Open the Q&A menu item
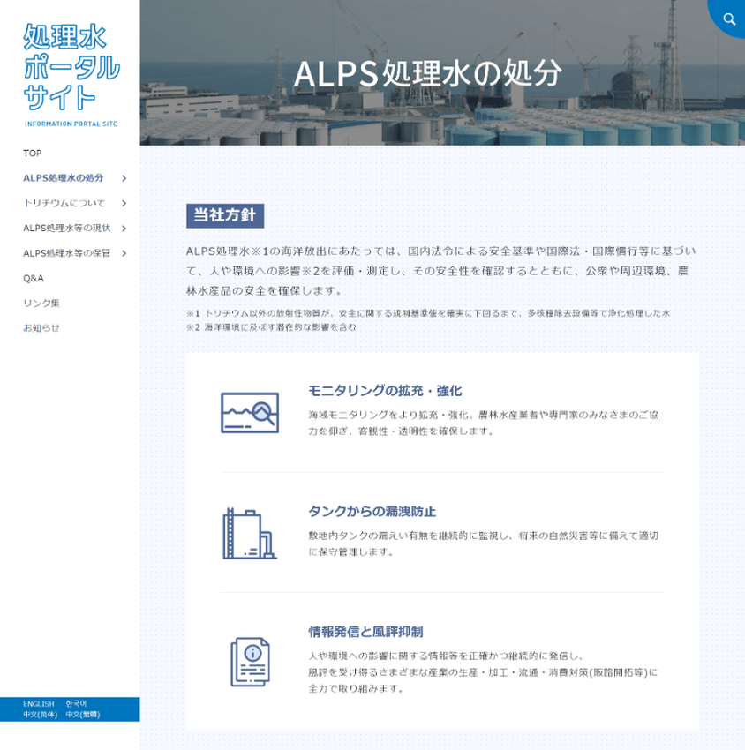 coord(34,278)
